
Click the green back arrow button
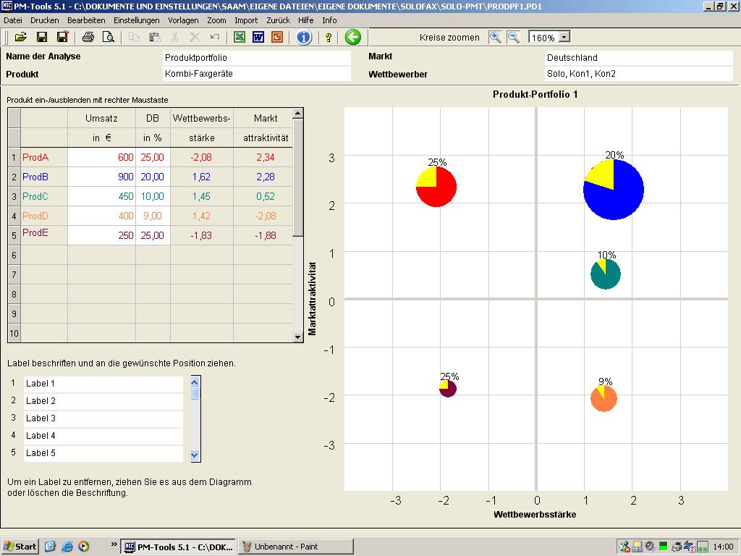pos(352,37)
